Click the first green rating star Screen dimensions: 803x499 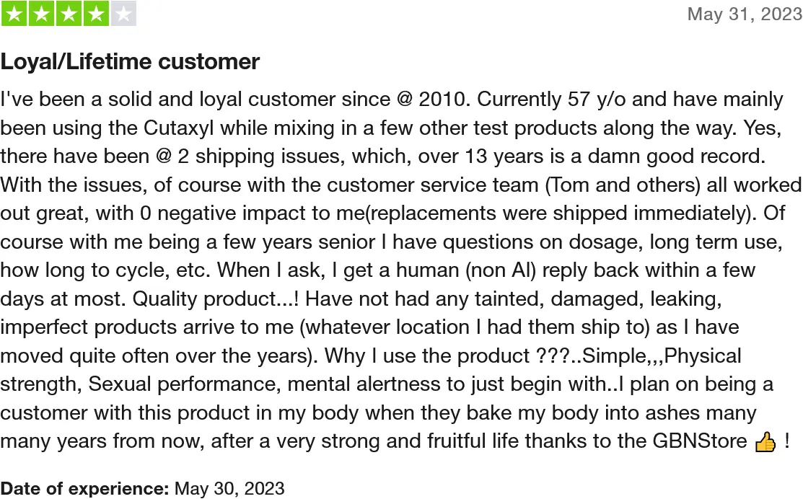tap(14, 14)
